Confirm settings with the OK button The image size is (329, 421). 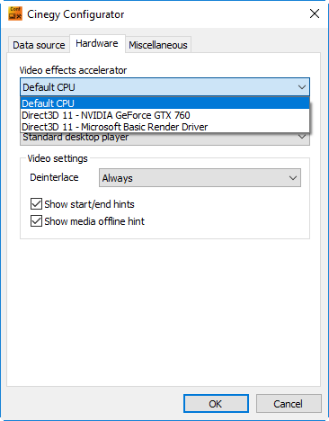point(216,404)
